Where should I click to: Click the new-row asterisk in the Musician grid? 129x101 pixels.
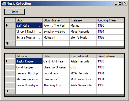click(7, 91)
